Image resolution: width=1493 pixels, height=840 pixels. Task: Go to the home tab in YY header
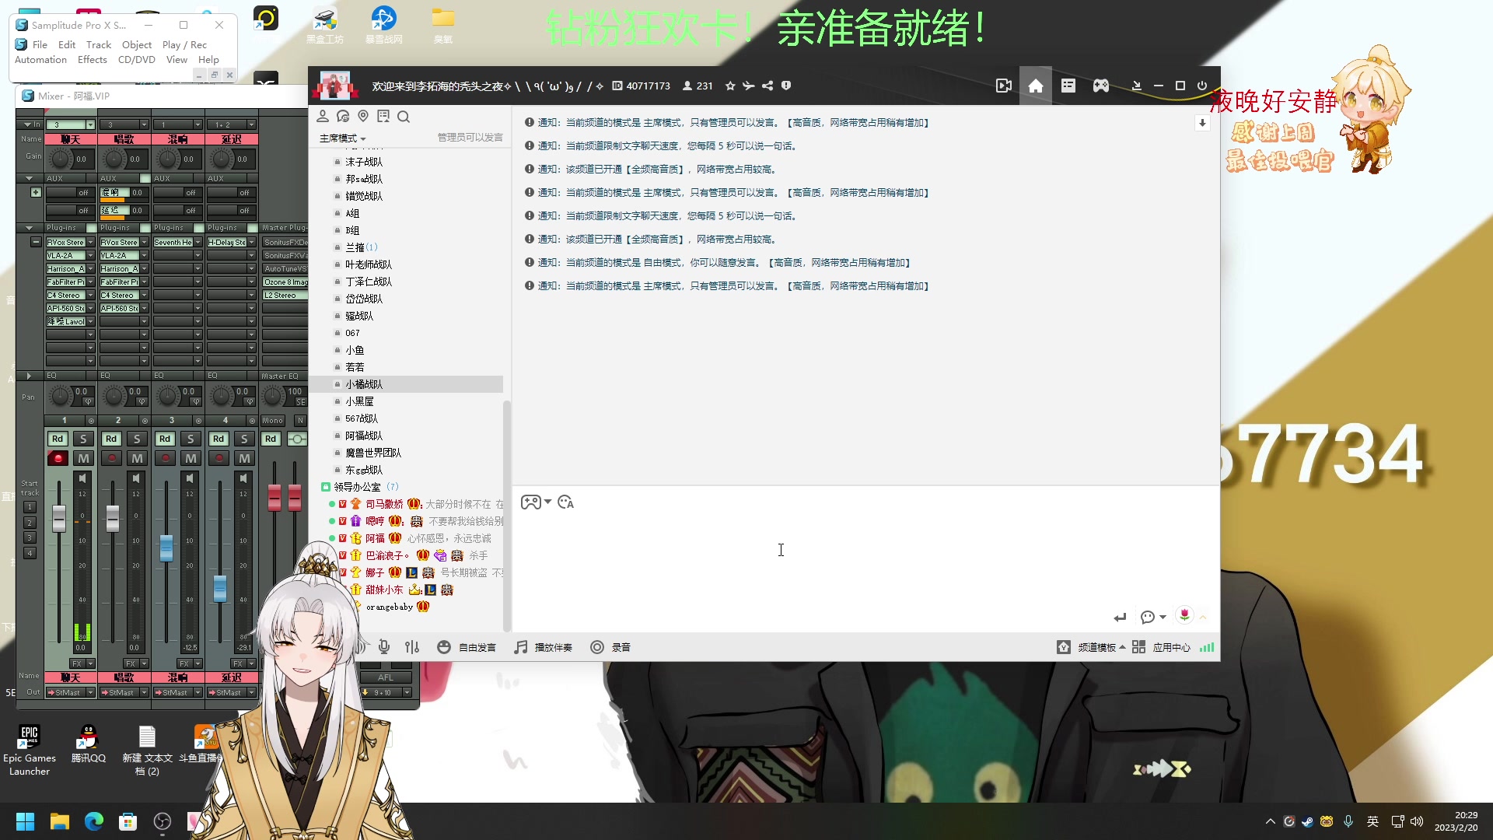tap(1036, 86)
